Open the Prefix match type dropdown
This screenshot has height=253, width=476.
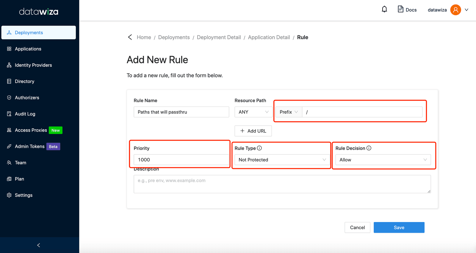289,112
